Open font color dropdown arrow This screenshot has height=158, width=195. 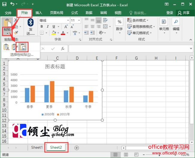(67, 33)
